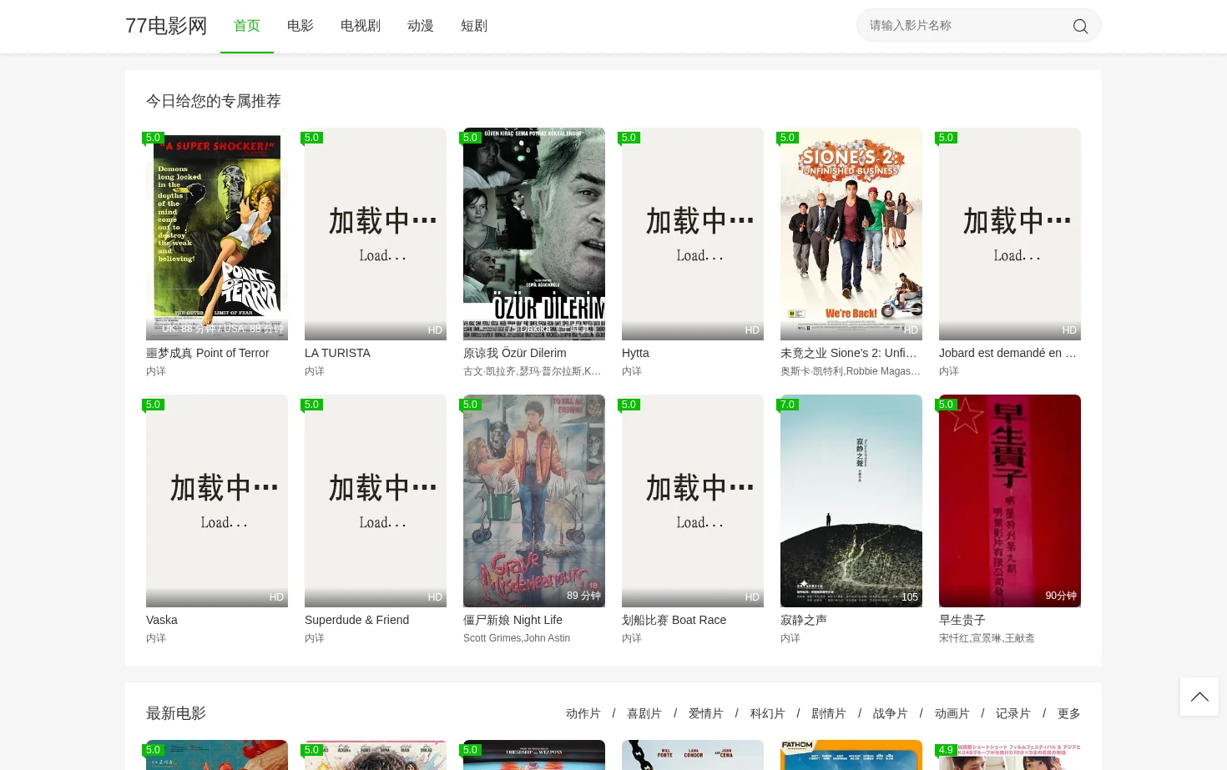Open the Night Life poster
Image resolution: width=1227 pixels, height=770 pixels.
click(x=534, y=501)
